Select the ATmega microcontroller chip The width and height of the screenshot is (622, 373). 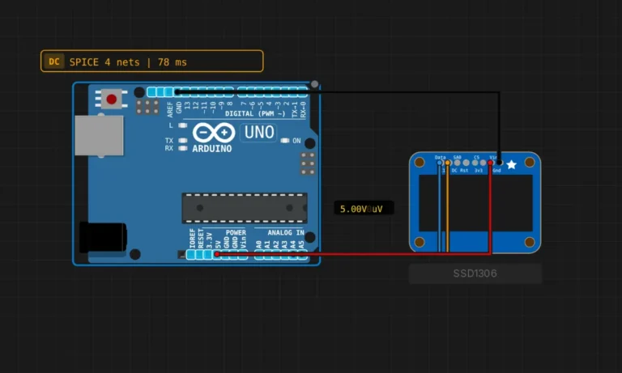[x=245, y=208]
